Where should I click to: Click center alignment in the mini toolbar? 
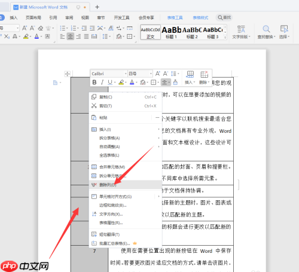[x=164, y=82]
